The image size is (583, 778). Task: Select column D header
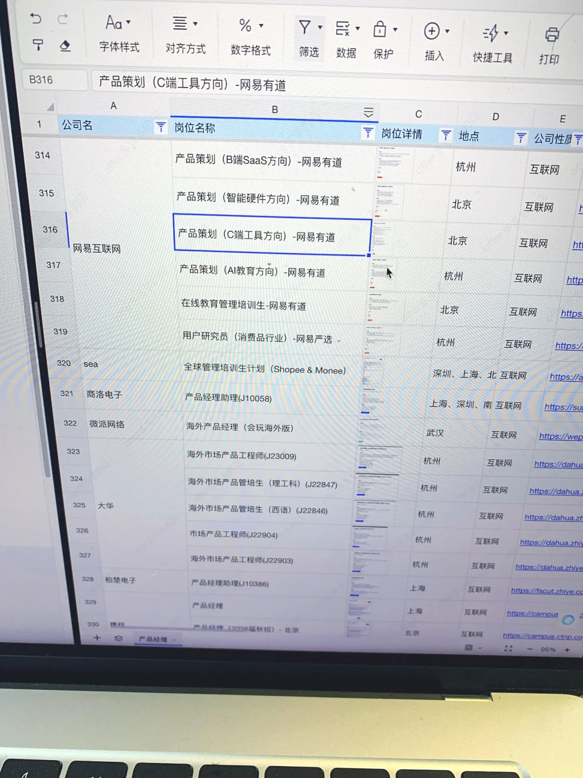click(496, 117)
